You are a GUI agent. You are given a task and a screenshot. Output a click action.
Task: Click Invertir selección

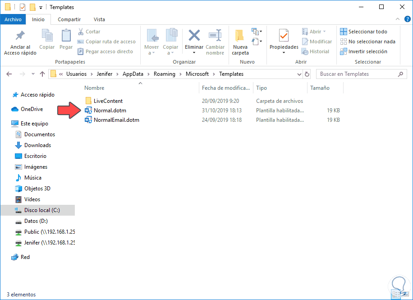tap(363, 51)
